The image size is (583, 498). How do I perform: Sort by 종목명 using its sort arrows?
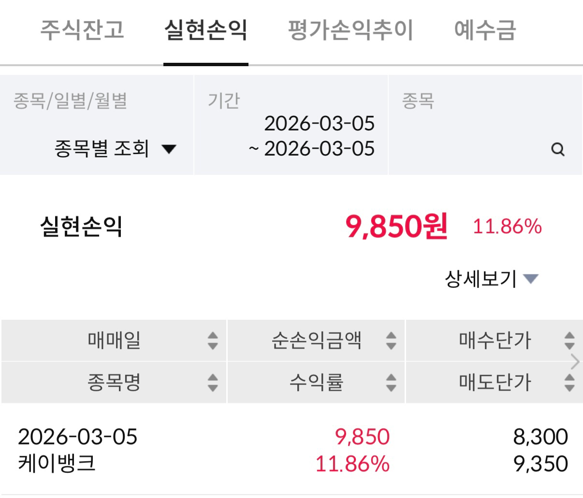pos(213,383)
